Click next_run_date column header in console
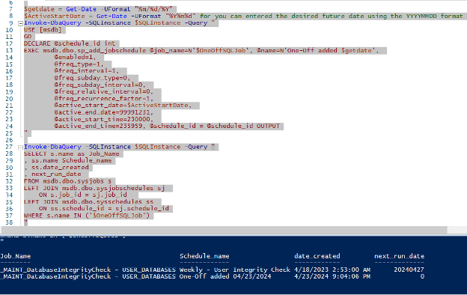 [x=399, y=256]
